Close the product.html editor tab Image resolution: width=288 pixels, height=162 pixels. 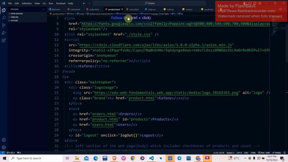[x=122, y=9]
